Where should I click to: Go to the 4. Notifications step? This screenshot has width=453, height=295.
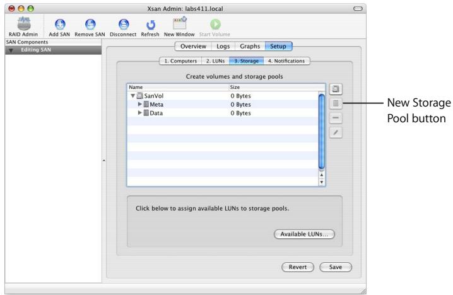[286, 61]
